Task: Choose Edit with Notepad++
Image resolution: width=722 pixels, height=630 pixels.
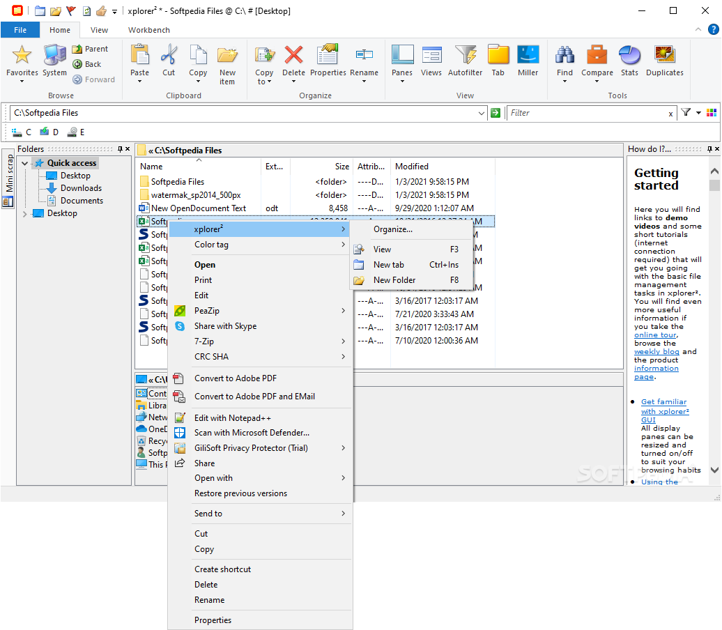Action: 260,418
